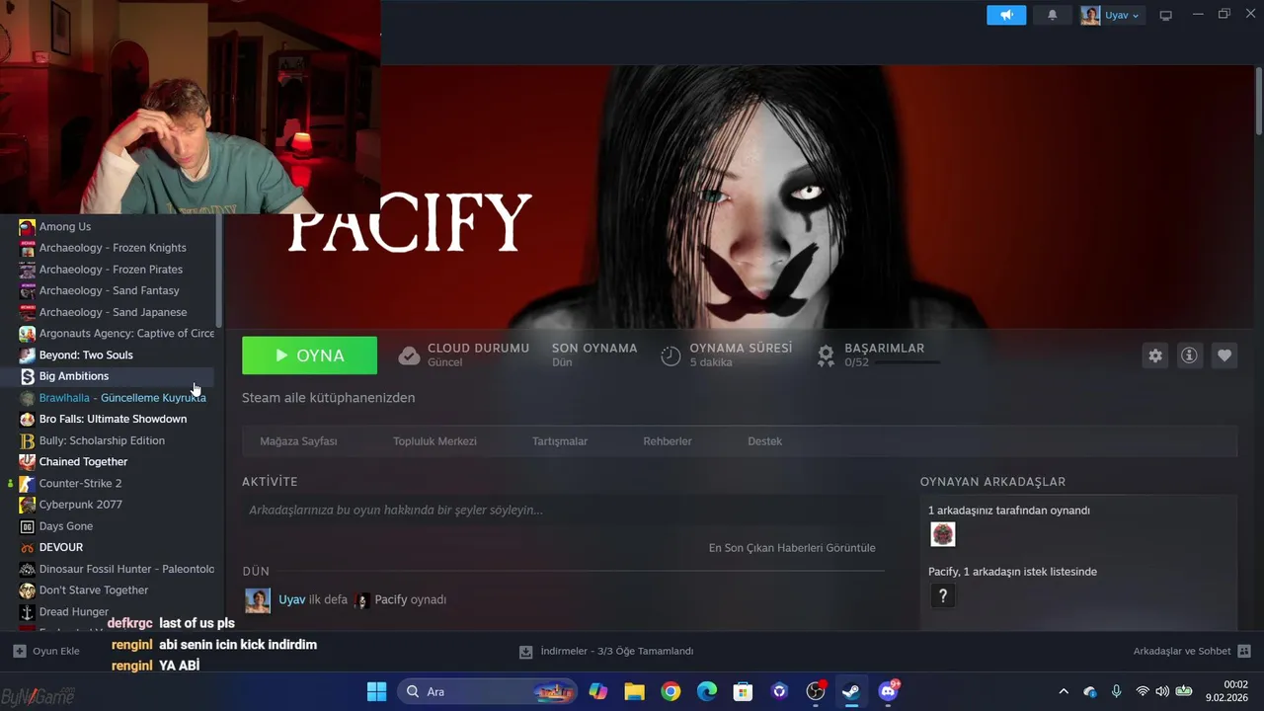The image size is (1264, 711).
Task: Click the Days Gone game icon
Action: pyautogui.click(x=28, y=526)
